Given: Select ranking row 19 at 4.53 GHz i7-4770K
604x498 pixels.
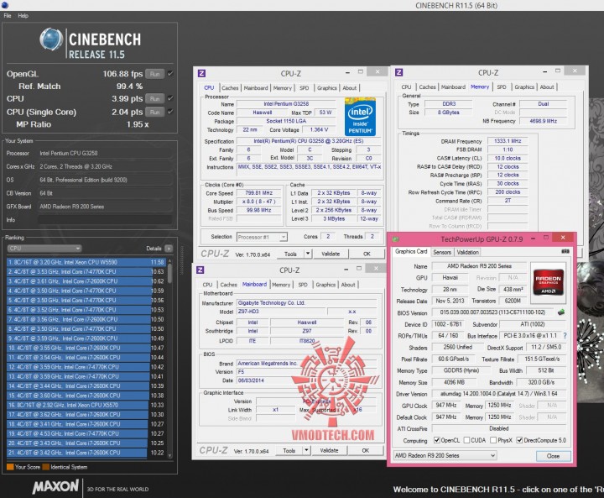Looking at the screenshot, I should click(x=86, y=433).
